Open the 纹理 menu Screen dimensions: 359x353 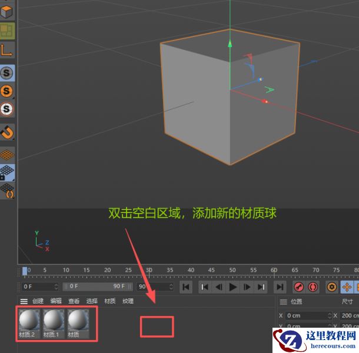tap(128, 301)
